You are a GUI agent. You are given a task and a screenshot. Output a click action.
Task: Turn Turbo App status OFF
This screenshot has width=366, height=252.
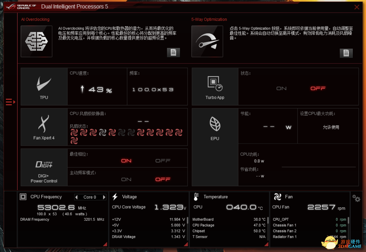tap(318, 89)
